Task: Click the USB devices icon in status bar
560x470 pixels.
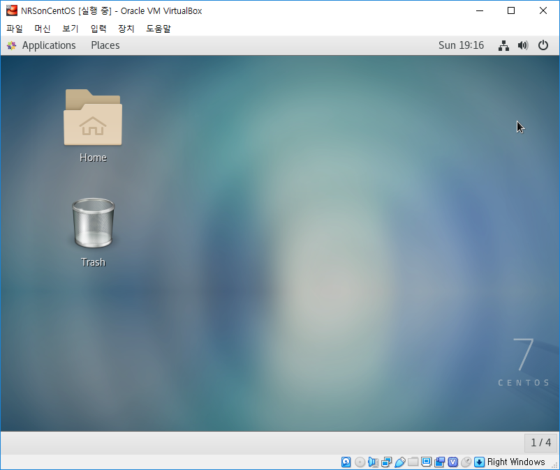Action: tap(399, 462)
